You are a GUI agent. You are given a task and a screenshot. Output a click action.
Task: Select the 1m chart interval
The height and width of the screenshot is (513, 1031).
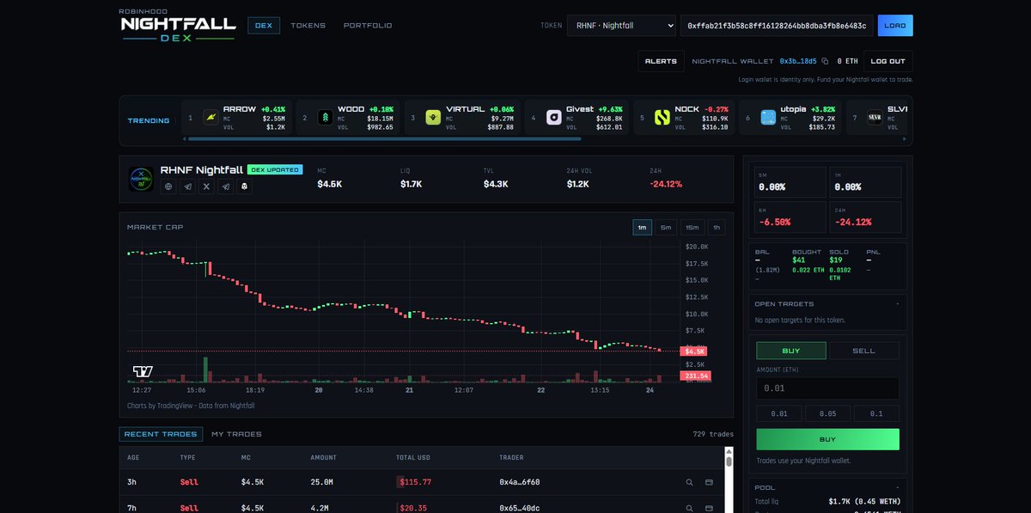(x=643, y=228)
